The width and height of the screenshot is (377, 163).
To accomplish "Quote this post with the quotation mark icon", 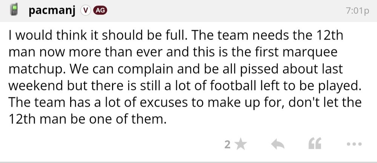I will [x=315, y=144].
